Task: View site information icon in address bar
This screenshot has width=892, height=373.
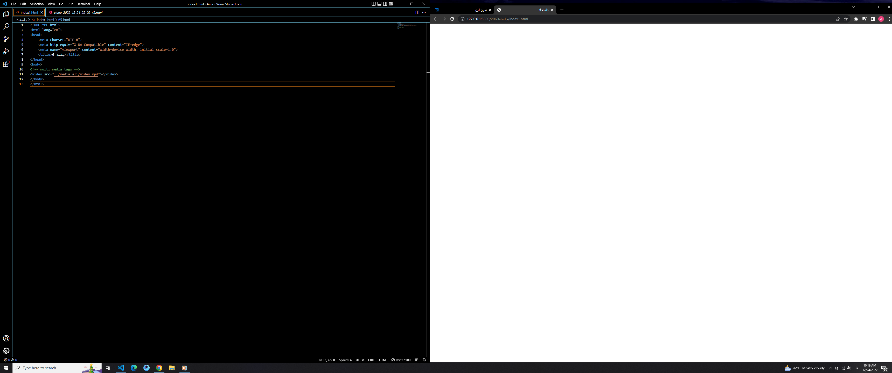Action: pos(462,19)
